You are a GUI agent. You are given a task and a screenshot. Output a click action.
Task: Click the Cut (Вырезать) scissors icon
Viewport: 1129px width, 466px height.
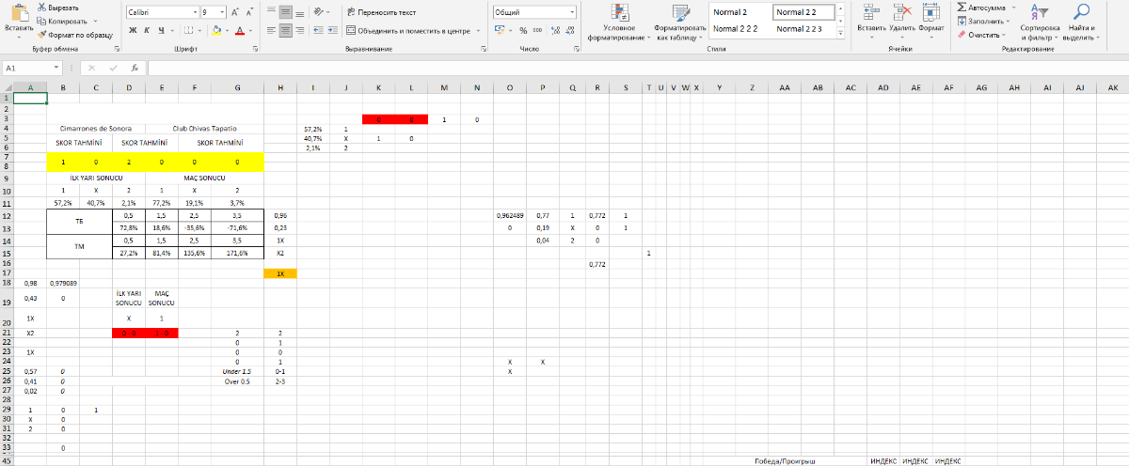coord(42,8)
